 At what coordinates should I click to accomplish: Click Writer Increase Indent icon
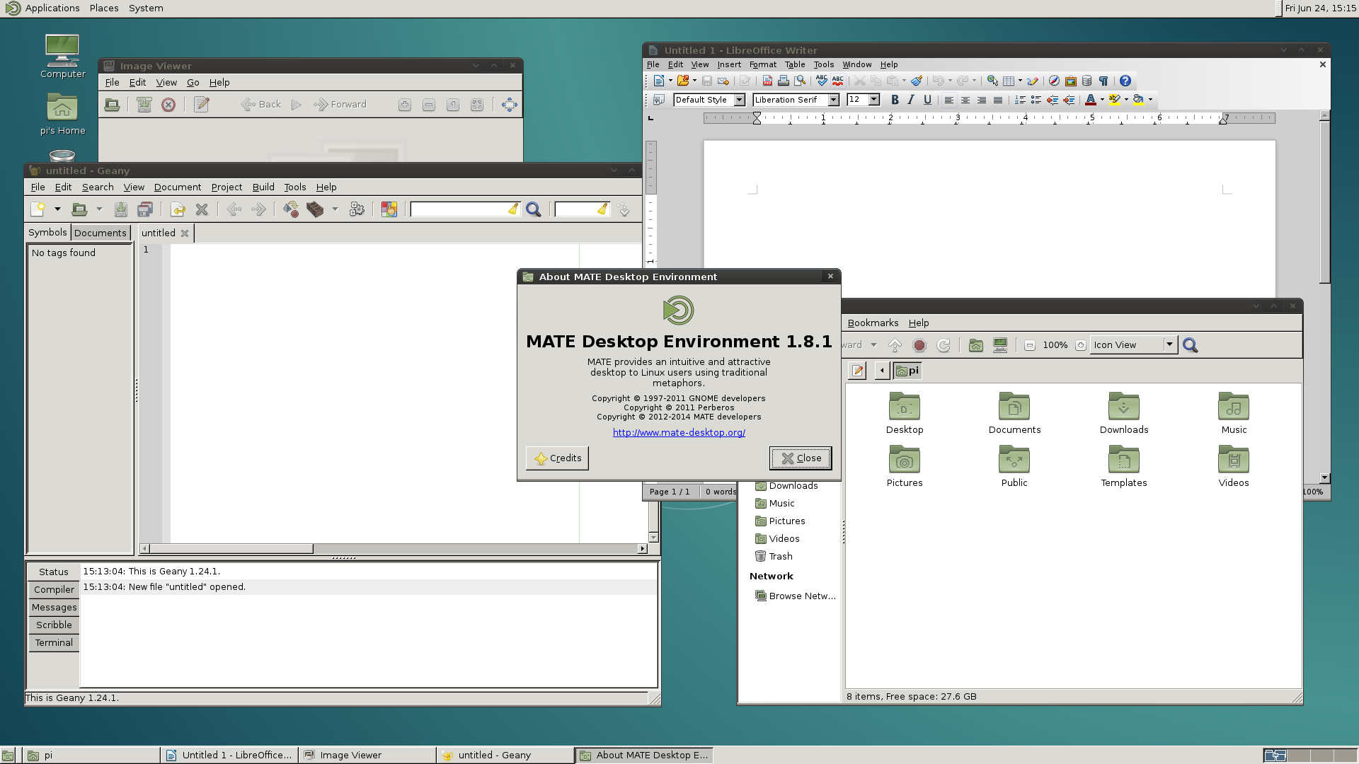(x=1069, y=100)
